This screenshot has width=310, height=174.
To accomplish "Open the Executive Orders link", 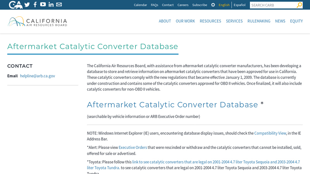I will point(133,148).
